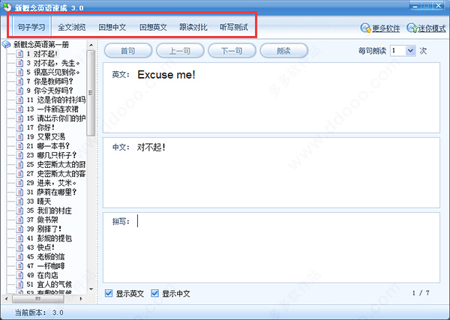450x320 pixels.
Task: Click page icon of lesson 15
Action: tap(19, 118)
